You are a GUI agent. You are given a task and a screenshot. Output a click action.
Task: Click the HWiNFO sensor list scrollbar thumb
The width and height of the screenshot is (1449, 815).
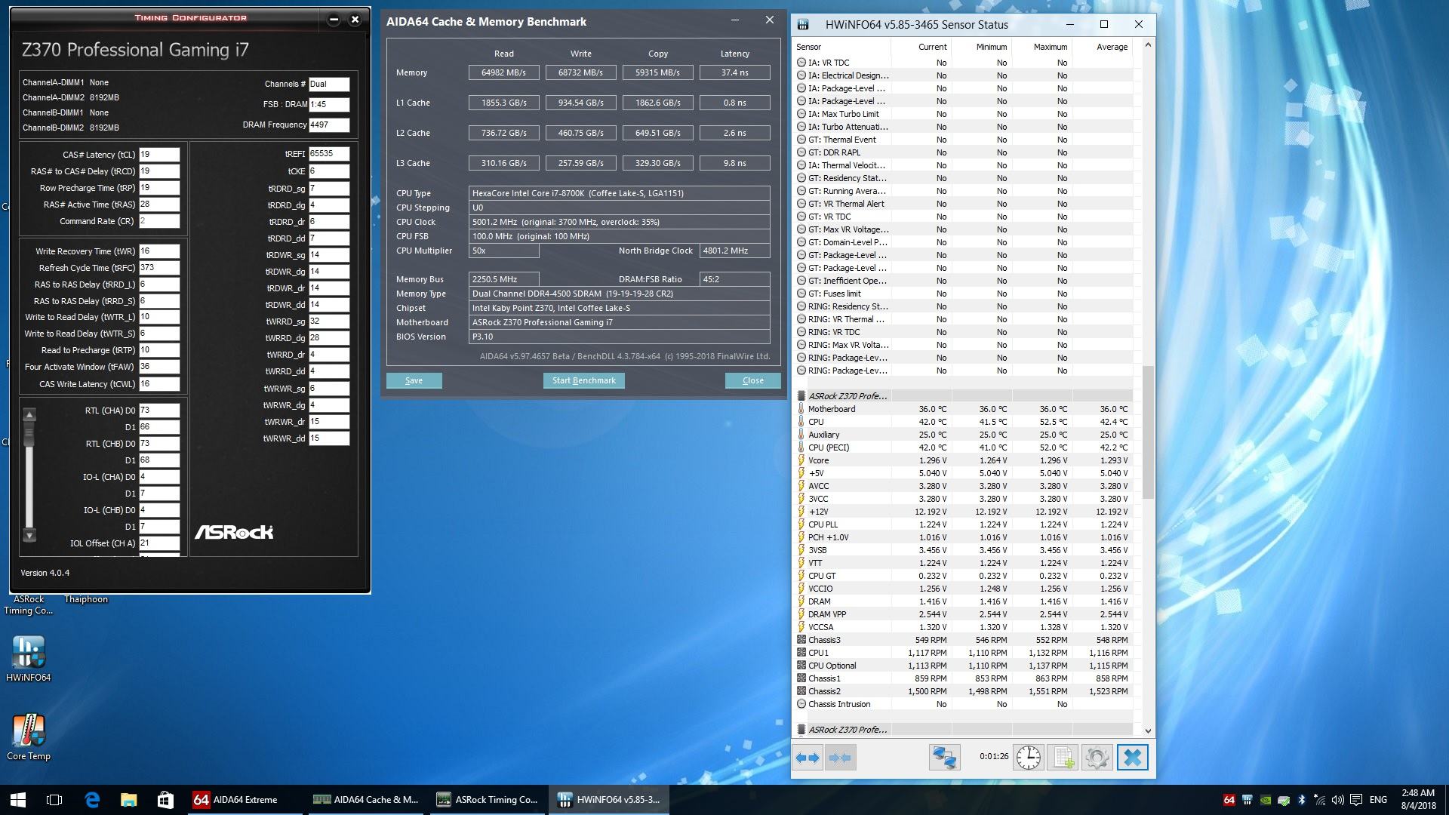(1148, 432)
